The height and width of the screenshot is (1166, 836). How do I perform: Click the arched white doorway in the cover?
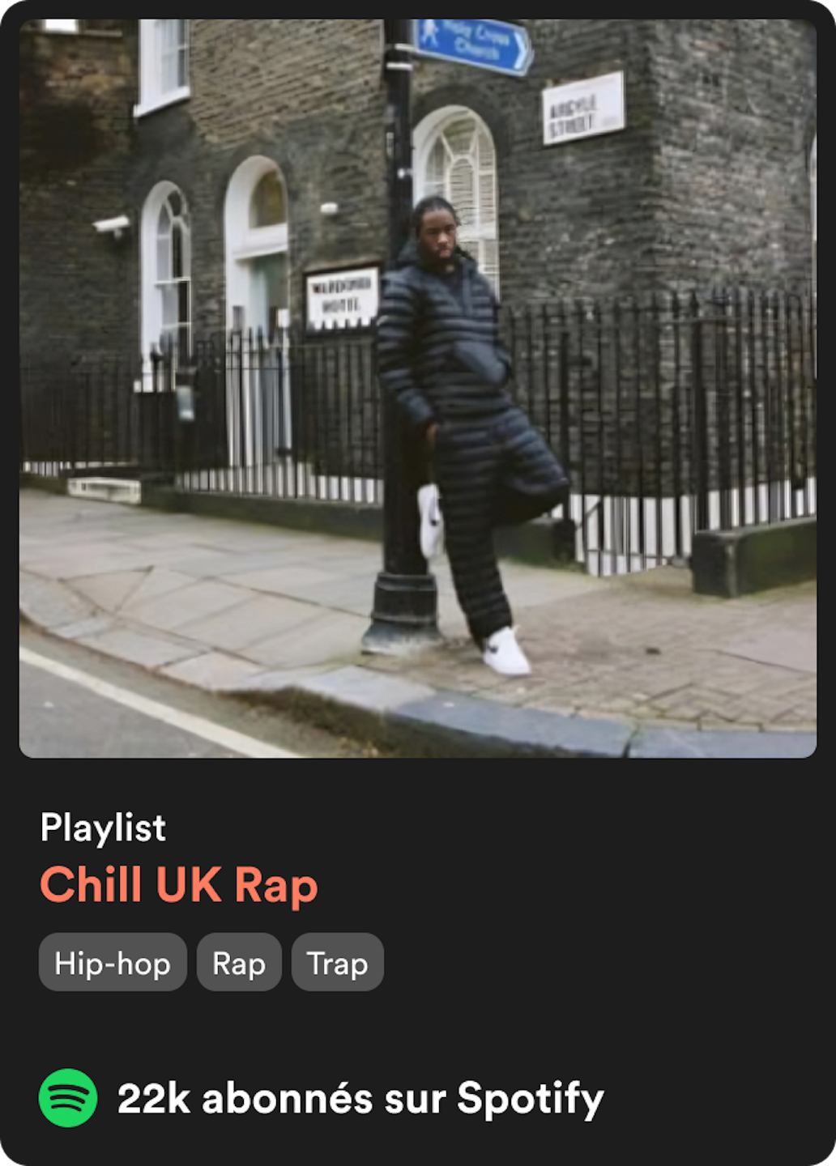click(x=257, y=247)
